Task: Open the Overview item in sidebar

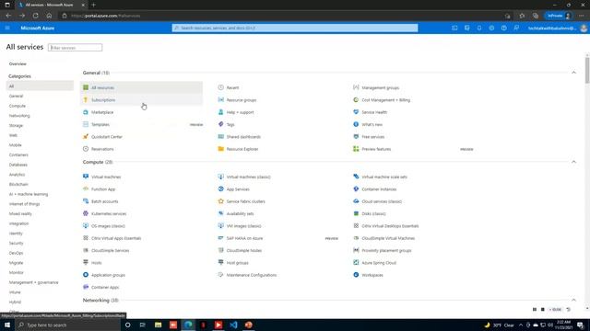Action: (x=18, y=63)
